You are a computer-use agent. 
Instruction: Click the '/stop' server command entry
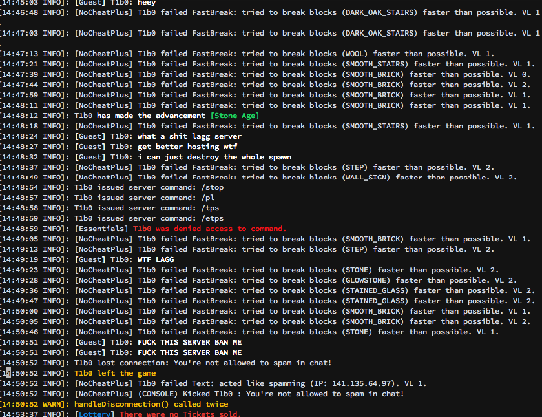(x=213, y=188)
